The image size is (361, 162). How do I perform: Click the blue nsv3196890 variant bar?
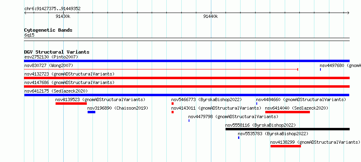91,112
